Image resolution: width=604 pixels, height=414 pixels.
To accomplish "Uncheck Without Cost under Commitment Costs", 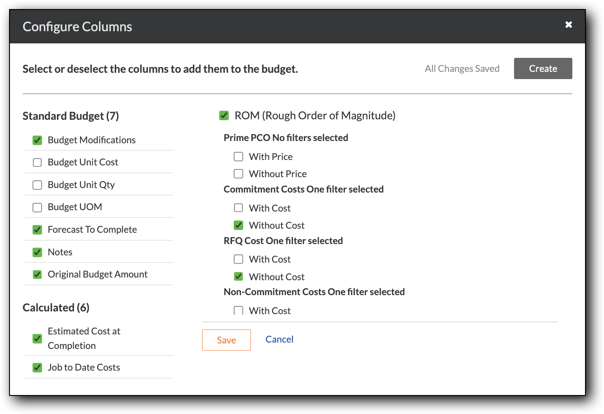I will click(238, 225).
